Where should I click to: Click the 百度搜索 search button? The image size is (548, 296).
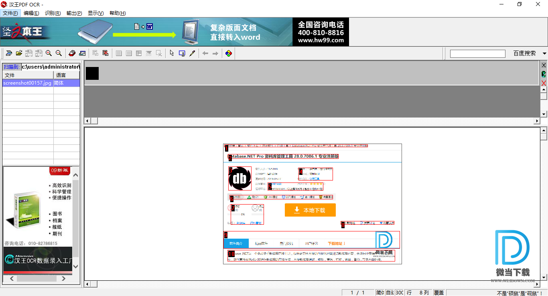coord(524,53)
